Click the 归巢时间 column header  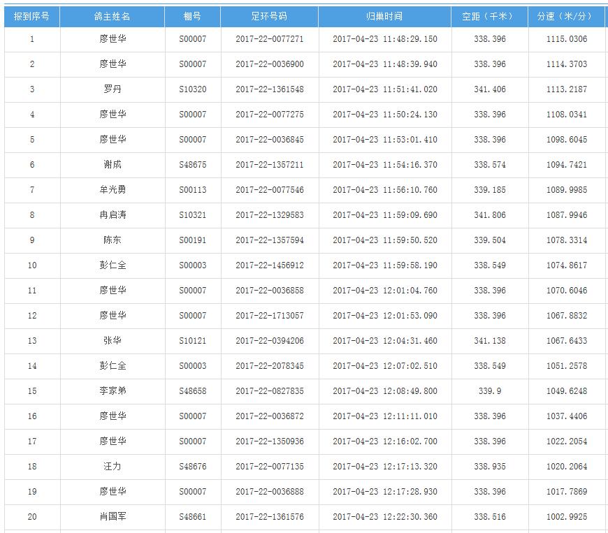(x=384, y=16)
